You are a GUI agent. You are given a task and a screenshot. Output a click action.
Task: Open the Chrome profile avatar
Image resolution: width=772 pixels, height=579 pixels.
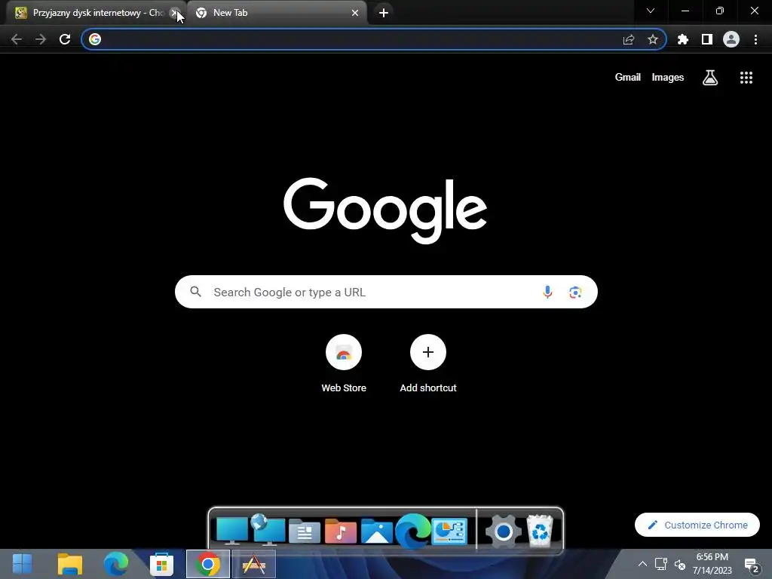coord(731,39)
